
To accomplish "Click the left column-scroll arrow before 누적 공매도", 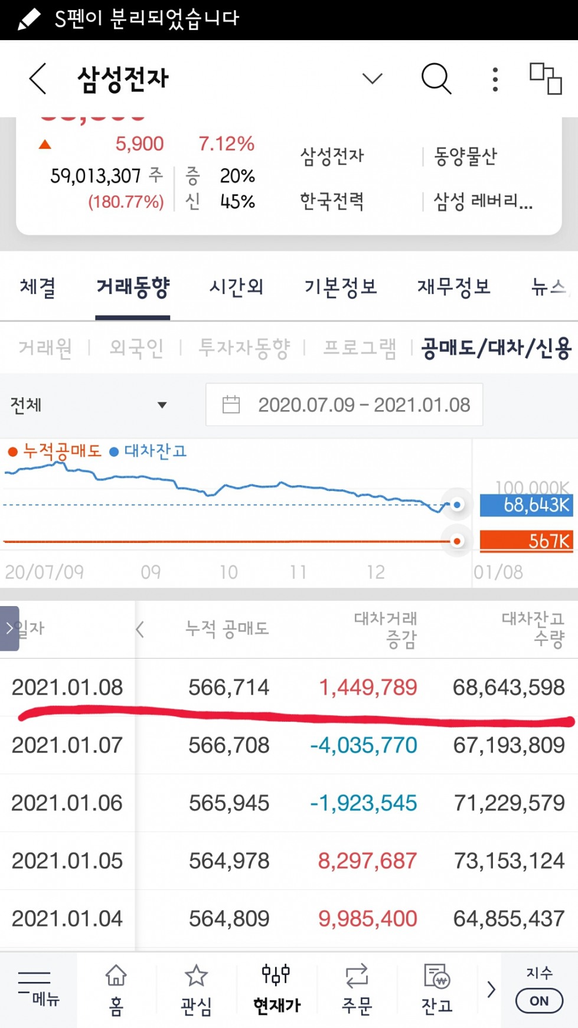I will [140, 629].
